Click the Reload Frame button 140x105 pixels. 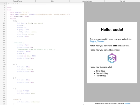(18, 1)
